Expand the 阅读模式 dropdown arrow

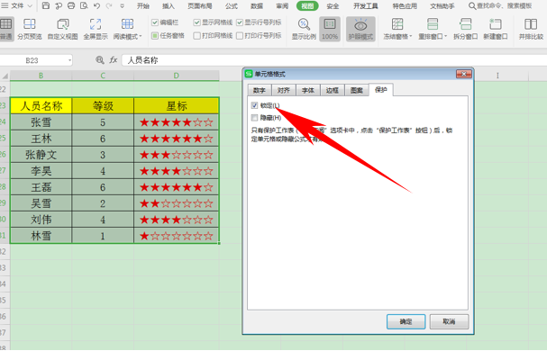(141, 36)
